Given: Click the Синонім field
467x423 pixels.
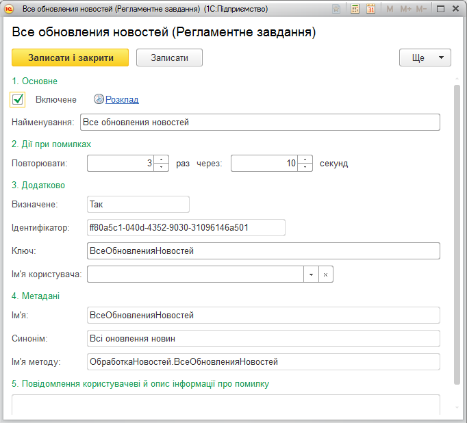Looking at the screenshot, I should (264, 338).
